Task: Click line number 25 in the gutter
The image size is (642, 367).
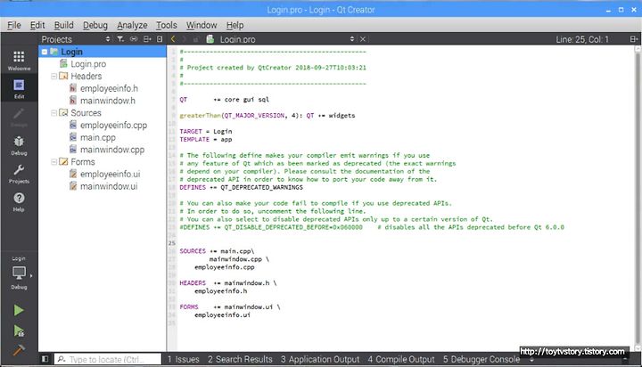Action: [171, 243]
